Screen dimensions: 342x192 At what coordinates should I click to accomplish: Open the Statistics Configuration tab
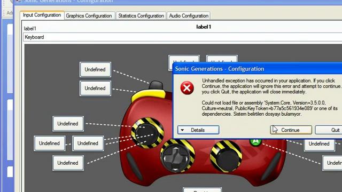coord(141,16)
